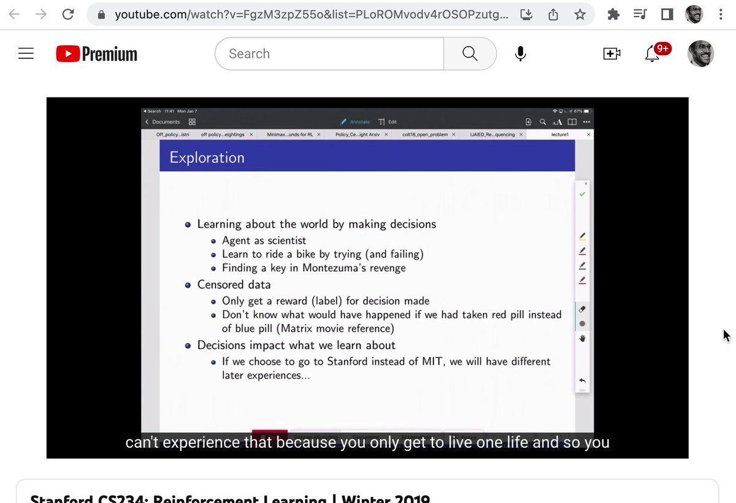Focus the YouTube Search field

click(x=329, y=54)
